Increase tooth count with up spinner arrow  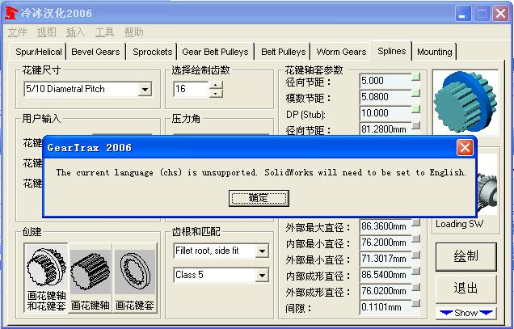[x=215, y=85]
